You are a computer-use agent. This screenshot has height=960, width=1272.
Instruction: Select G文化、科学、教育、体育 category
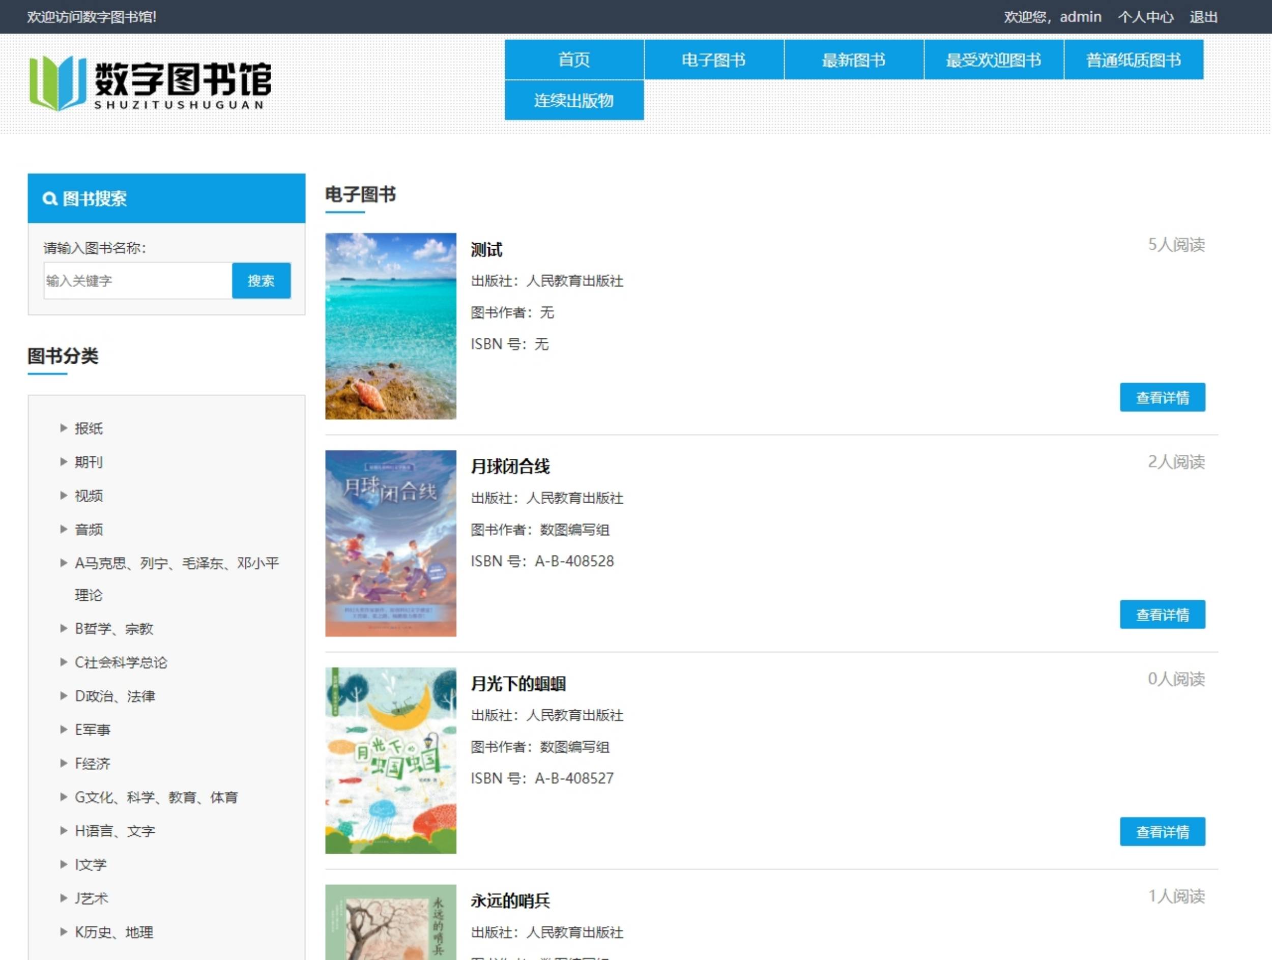156,797
